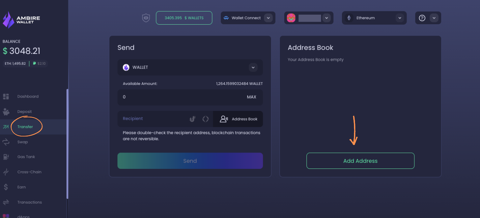The image size is (480, 218).
Task: Click the address book person icon
Action: click(x=224, y=119)
